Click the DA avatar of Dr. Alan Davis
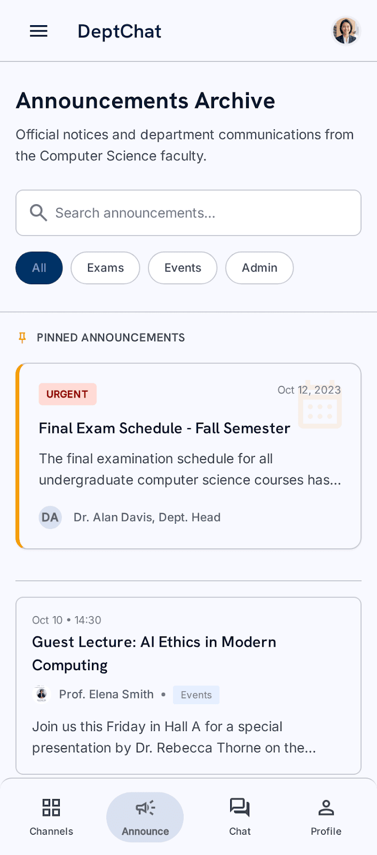The image size is (377, 855). pos(50,517)
